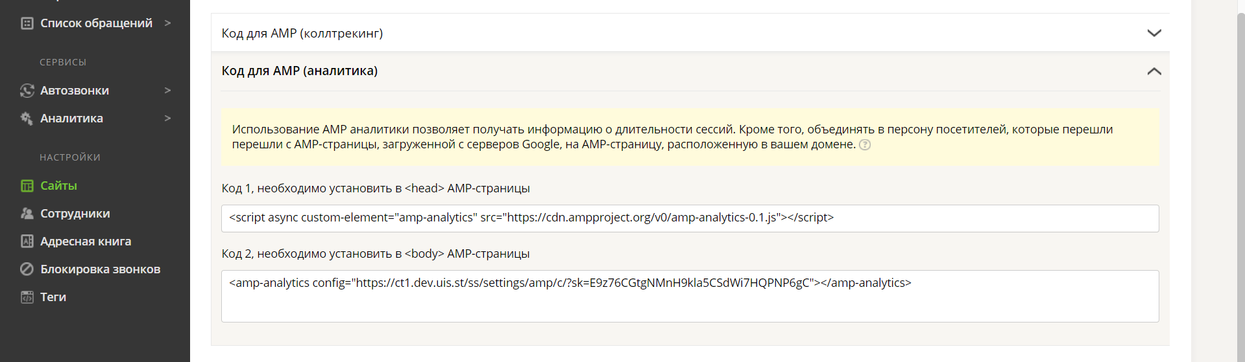Click the Теги code icon
The image size is (1245, 362).
click(x=27, y=297)
